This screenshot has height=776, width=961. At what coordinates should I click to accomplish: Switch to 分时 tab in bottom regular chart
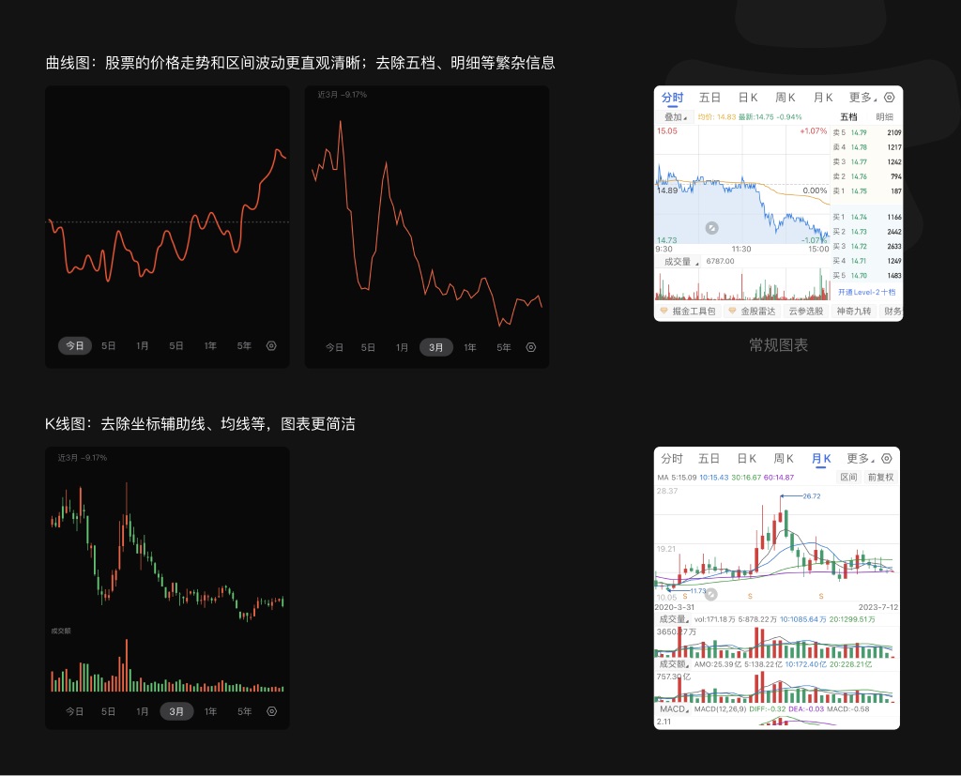coord(671,459)
